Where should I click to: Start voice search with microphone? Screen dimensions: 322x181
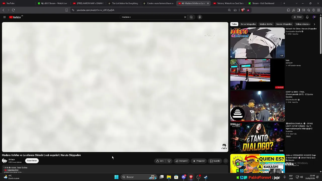pyautogui.click(x=200, y=17)
